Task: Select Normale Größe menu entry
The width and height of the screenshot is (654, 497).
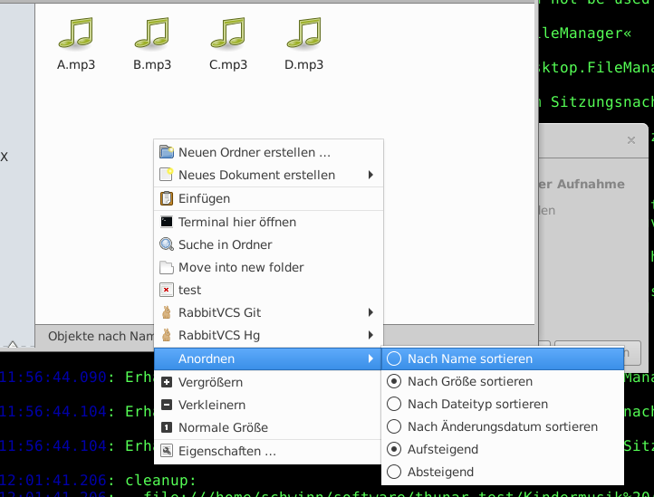Action: 223,427
